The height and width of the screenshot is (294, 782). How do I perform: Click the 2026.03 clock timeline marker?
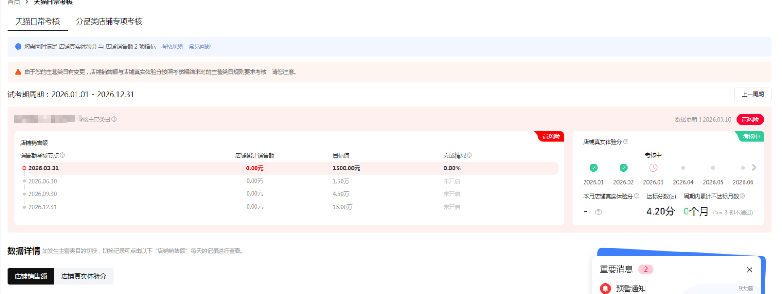[654, 168]
